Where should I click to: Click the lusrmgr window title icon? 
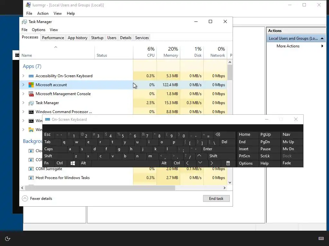coord(28,5)
